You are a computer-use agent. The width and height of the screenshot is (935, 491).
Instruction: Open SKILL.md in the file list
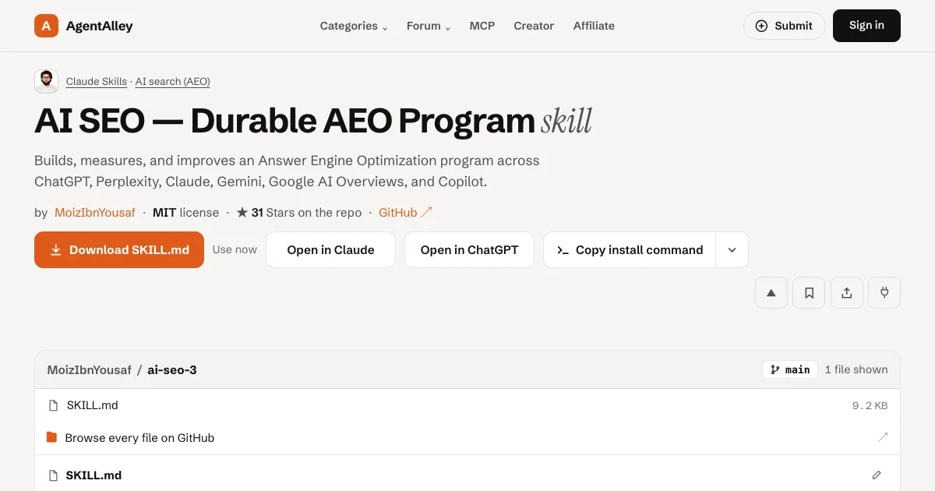pyautogui.click(x=93, y=405)
